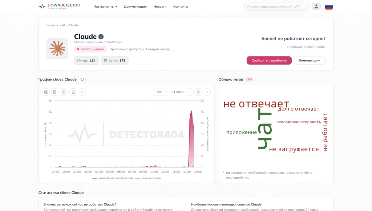This screenshot has width=372, height=211.
Task: Click the 'приложение' tag
Action: point(242,132)
